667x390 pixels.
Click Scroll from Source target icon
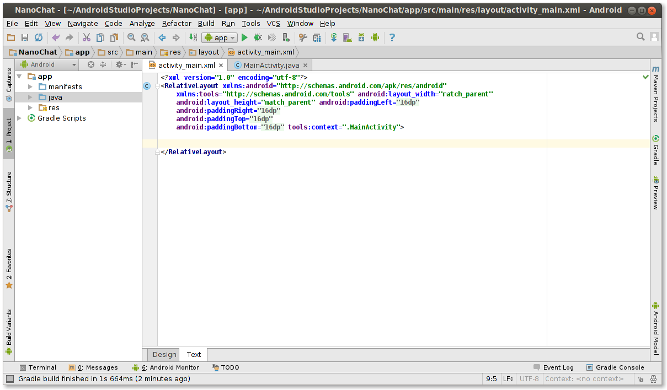tap(91, 64)
